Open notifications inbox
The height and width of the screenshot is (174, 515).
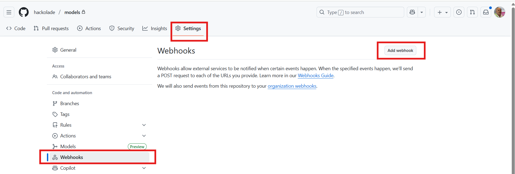coord(486,12)
